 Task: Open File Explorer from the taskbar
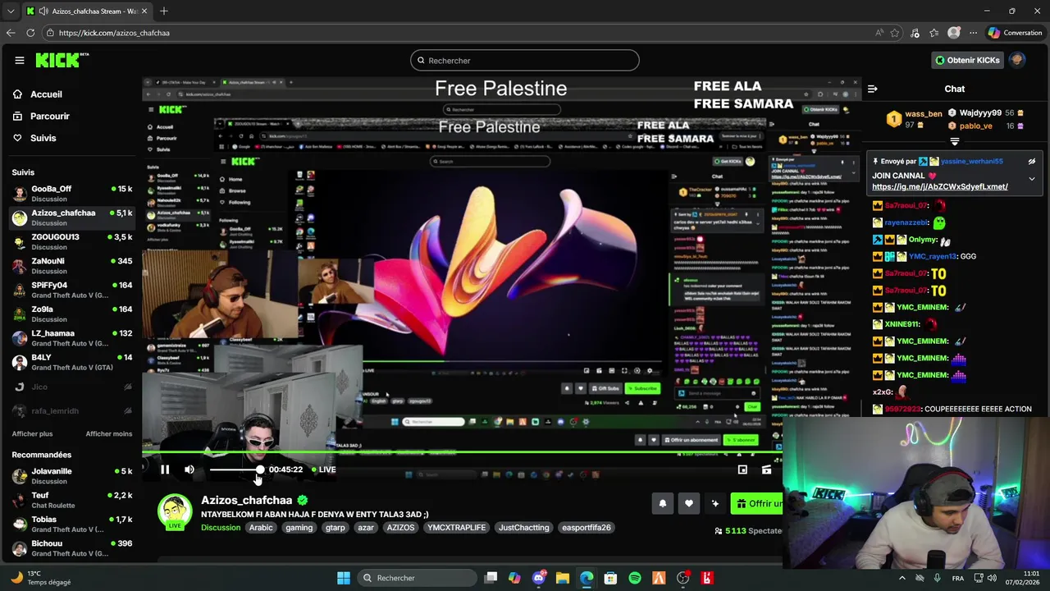click(563, 578)
